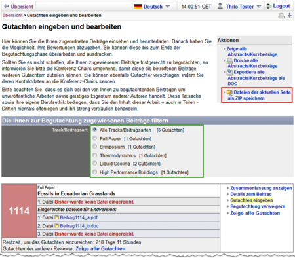Click Exportiere alle Abstracts/Kurzbeiträge als DOC
Viewport: 295px width, 260px height.
click(x=256, y=78)
